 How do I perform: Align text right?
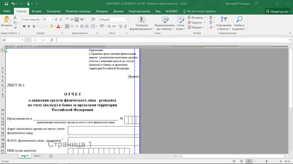point(76,26)
